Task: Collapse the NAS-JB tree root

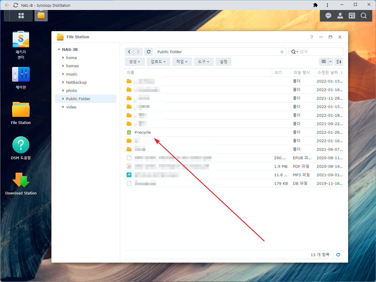Action: (59, 49)
